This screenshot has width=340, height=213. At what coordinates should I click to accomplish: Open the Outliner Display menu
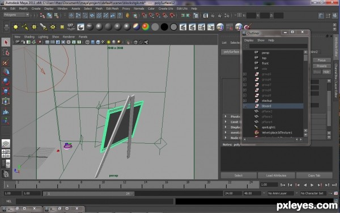click(x=249, y=40)
